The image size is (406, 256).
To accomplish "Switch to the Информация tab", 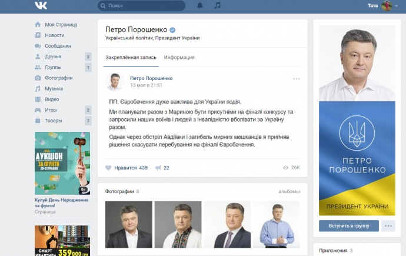I will (179, 58).
